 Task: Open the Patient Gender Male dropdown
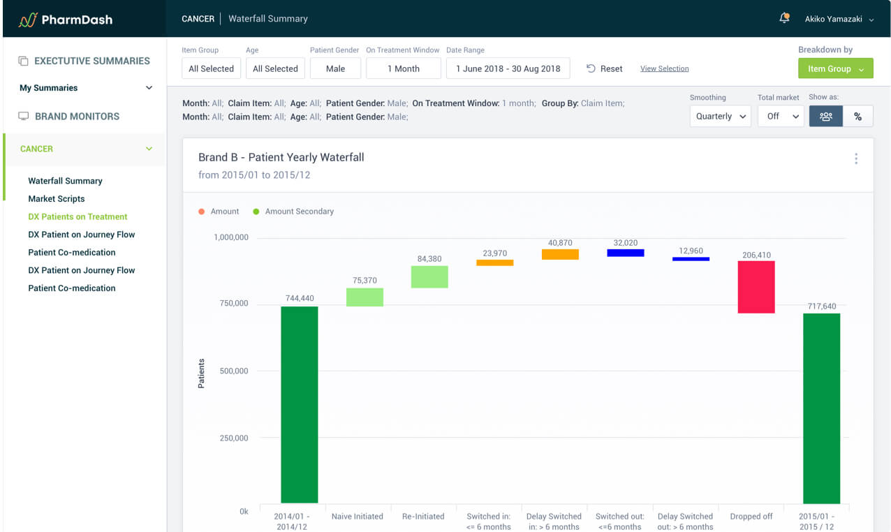[x=335, y=68]
